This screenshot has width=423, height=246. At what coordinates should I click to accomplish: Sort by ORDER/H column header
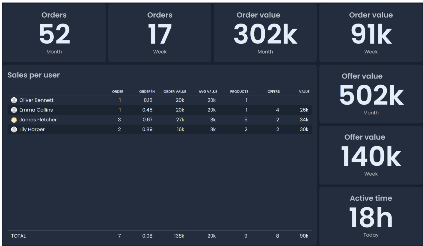[147, 91]
